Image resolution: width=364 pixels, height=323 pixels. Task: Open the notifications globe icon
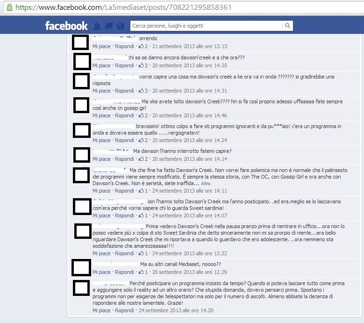click(121, 26)
